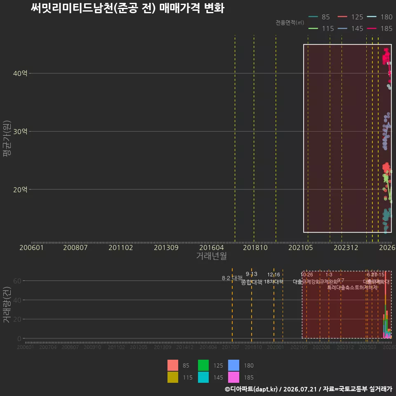Click the 40 label on the volume axis
Screen dimensions: 396x396
17,300
